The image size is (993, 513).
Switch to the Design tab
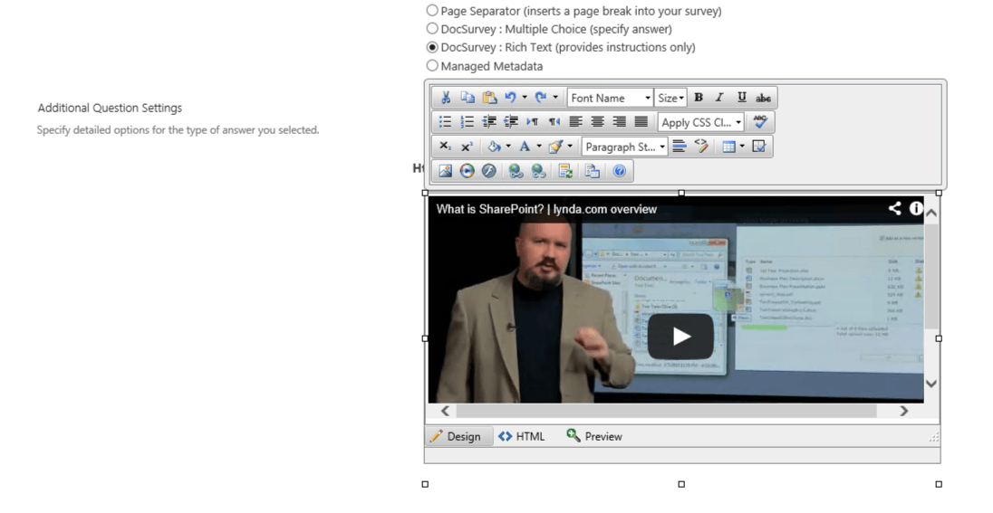[x=459, y=436]
